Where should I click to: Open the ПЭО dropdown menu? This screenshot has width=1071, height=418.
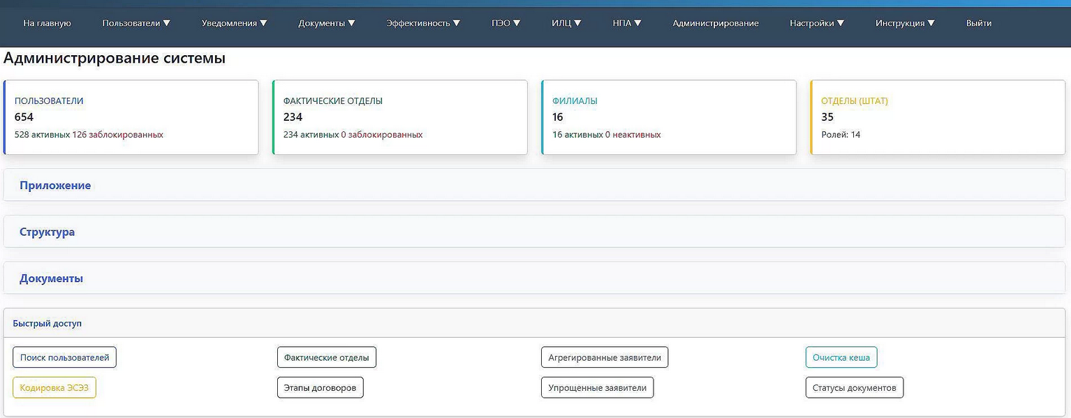click(506, 23)
